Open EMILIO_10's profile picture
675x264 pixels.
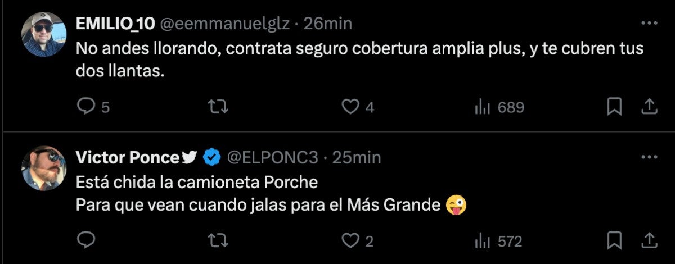[x=44, y=34]
